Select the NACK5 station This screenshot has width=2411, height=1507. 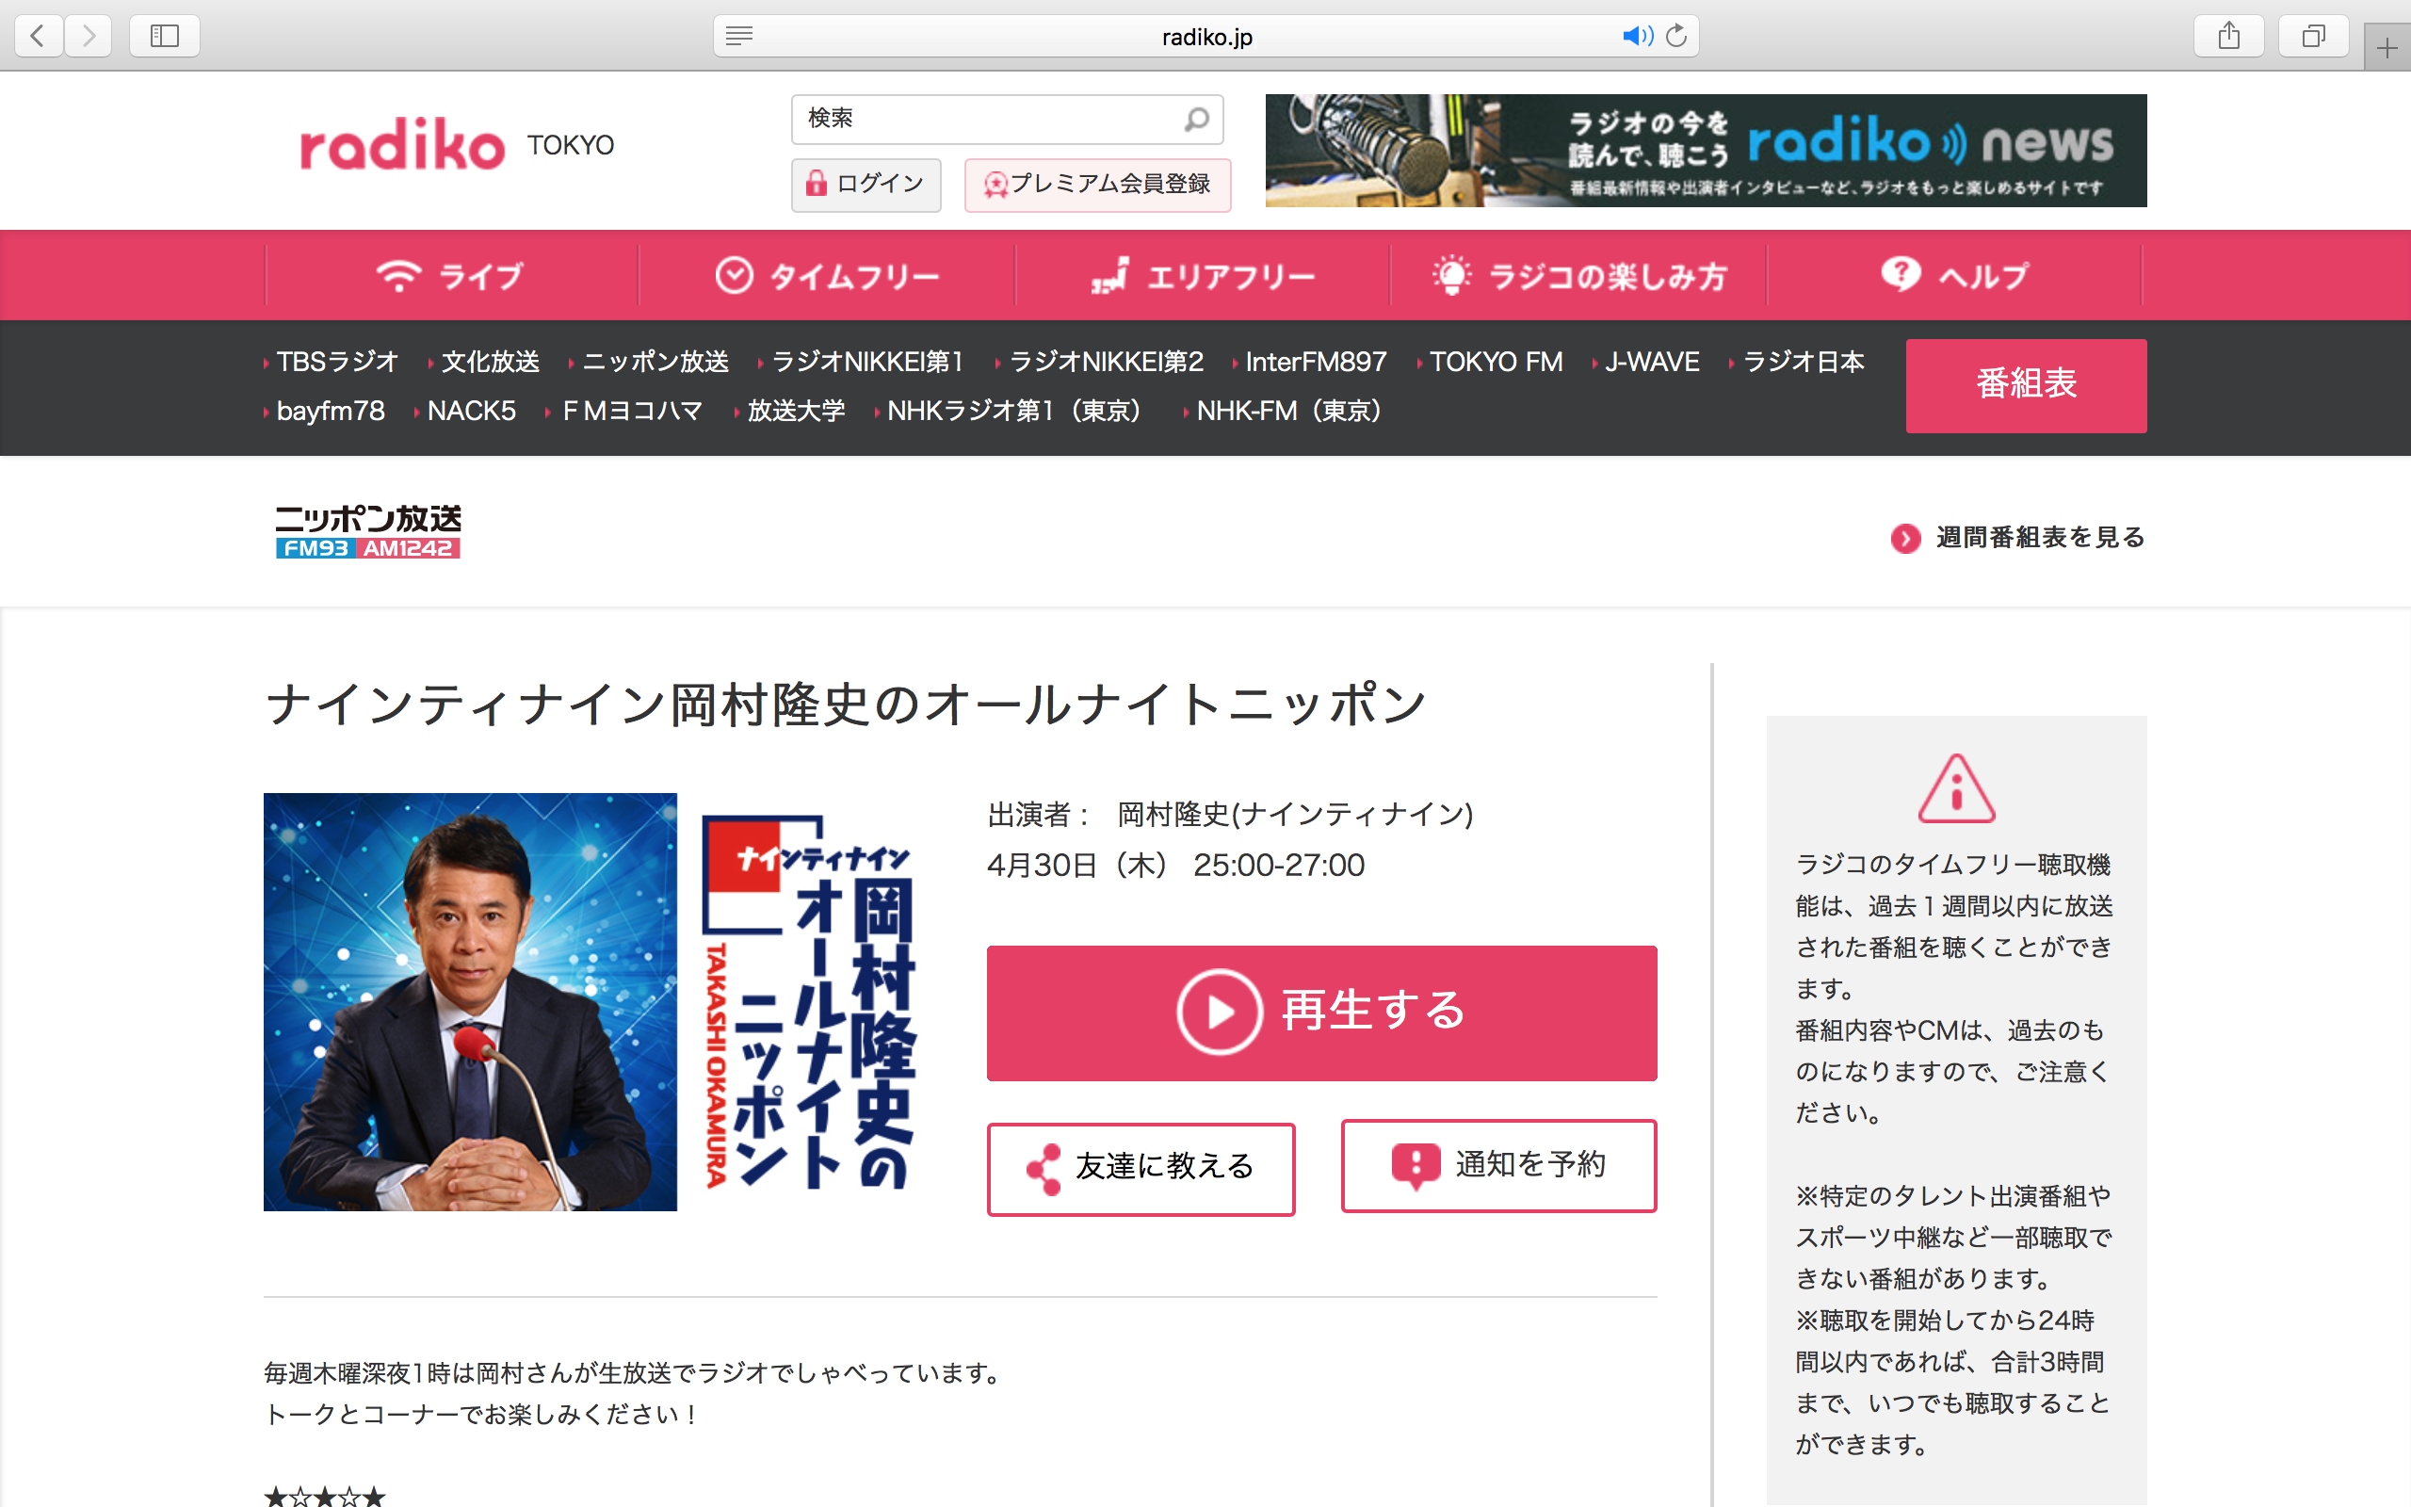pos(471,411)
